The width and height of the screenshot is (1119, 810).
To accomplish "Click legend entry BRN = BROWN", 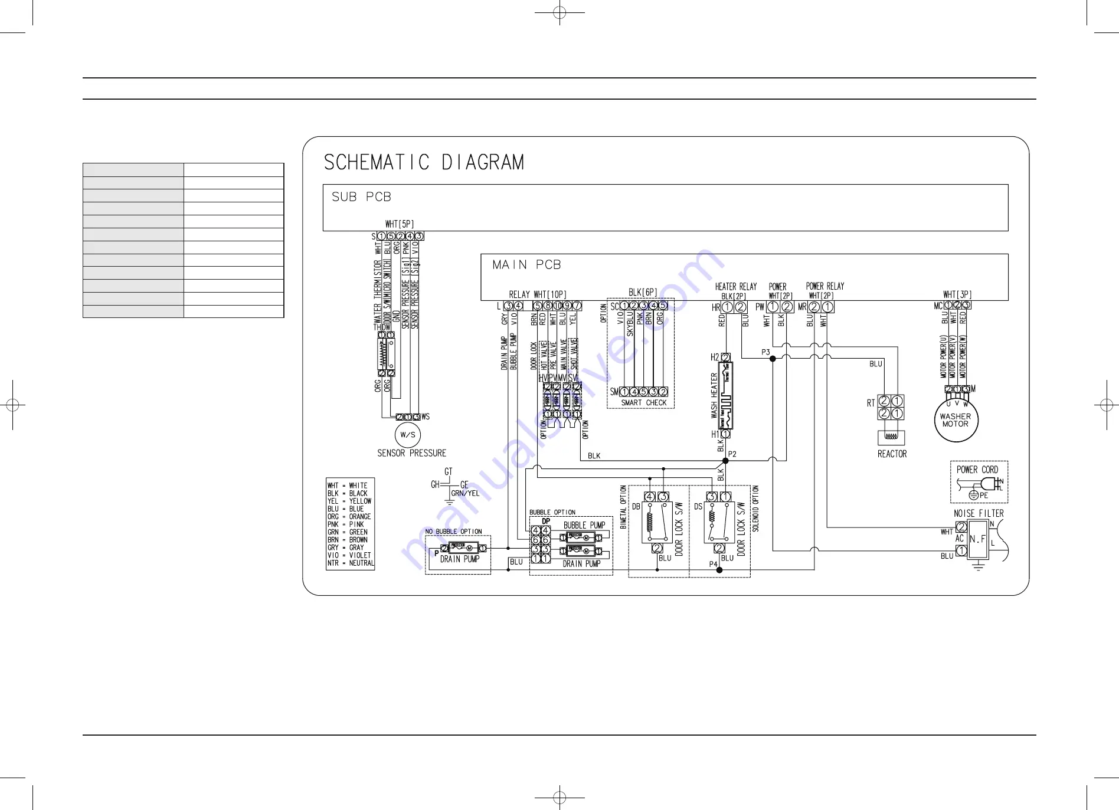I will [348, 539].
